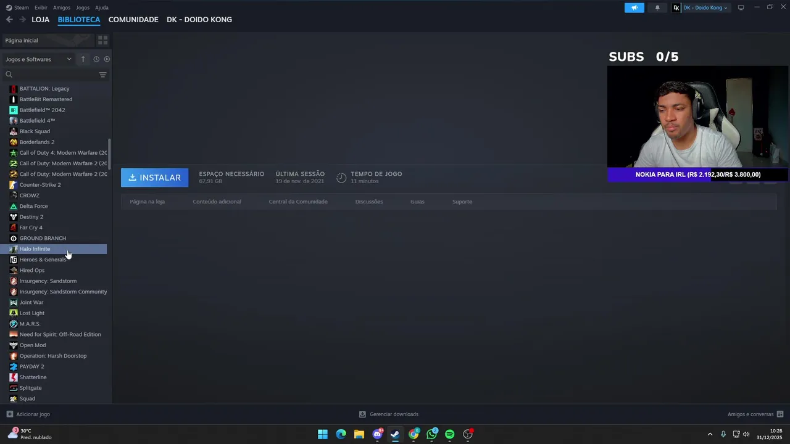790x444 pixels.
Task: Go to the LOJA tab
Action: point(41,20)
